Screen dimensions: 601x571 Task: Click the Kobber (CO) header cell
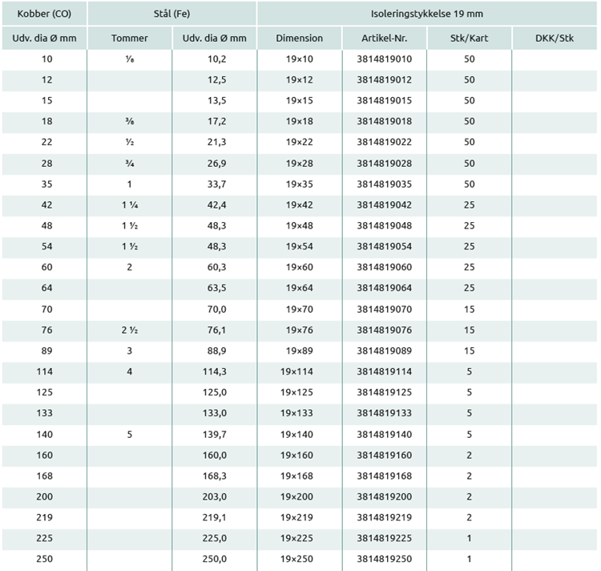click(x=44, y=14)
